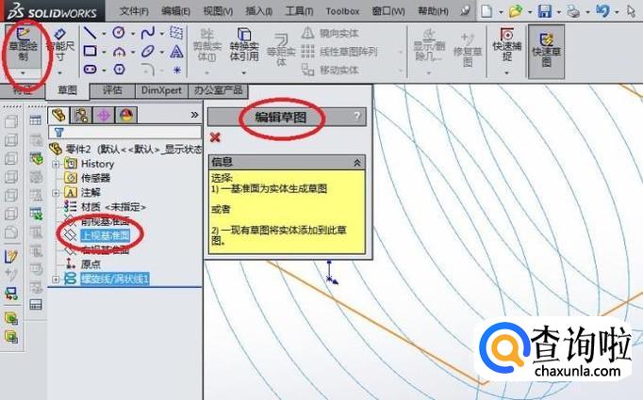
Task: Click Quick Snaps (快速捕捉) tool
Action: coord(507,45)
